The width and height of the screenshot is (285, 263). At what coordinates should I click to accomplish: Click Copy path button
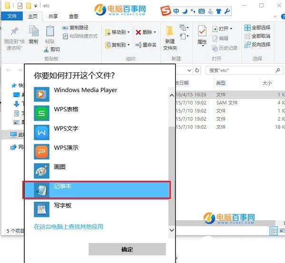pos(75,28)
